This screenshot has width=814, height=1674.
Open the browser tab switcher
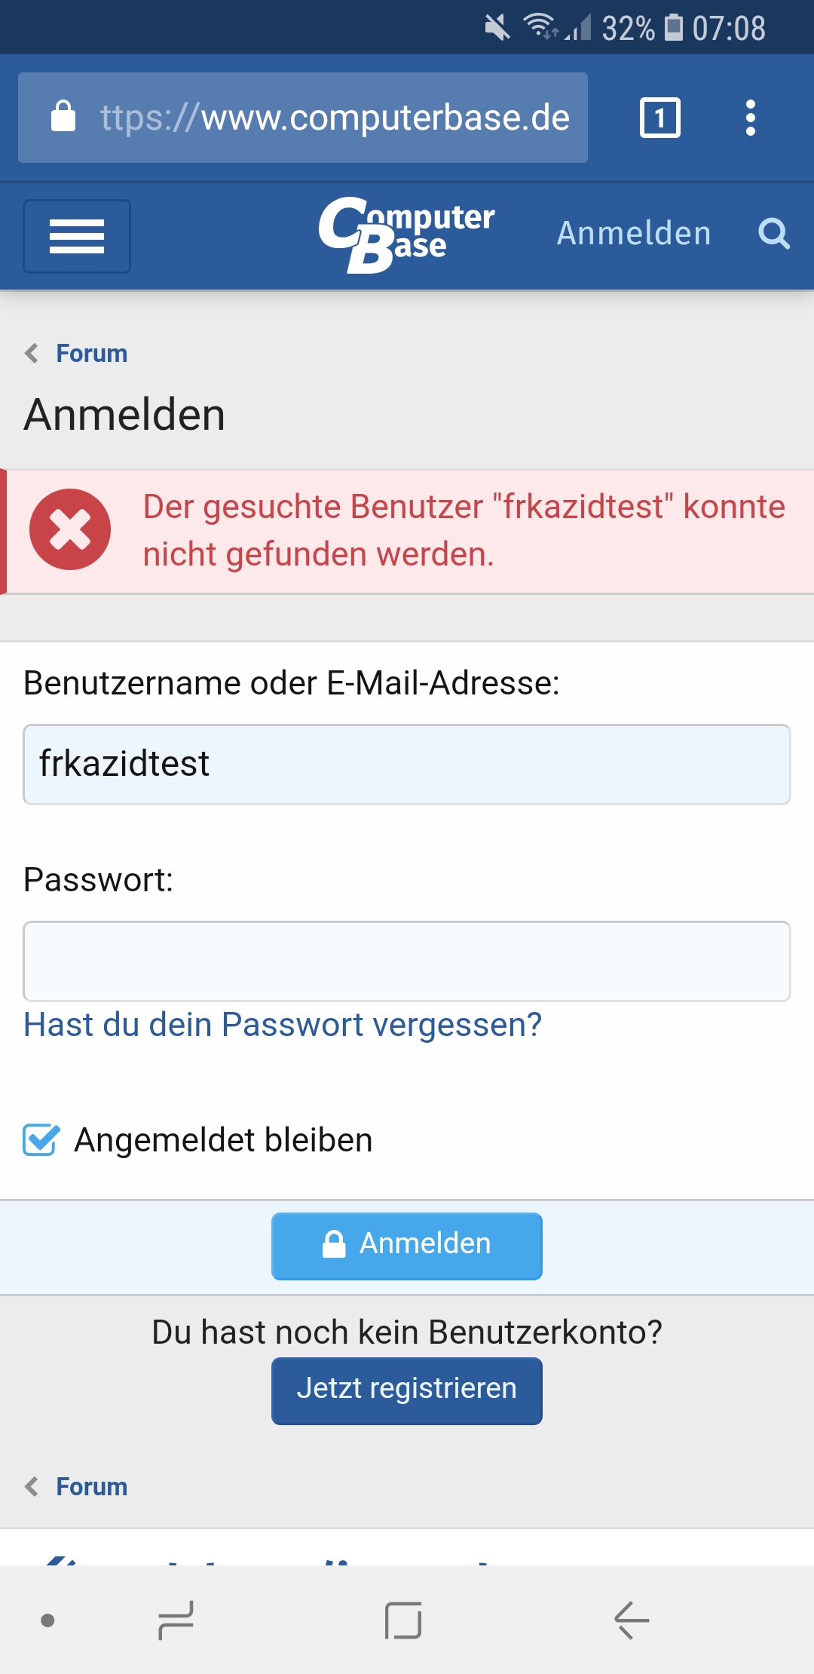tap(659, 118)
